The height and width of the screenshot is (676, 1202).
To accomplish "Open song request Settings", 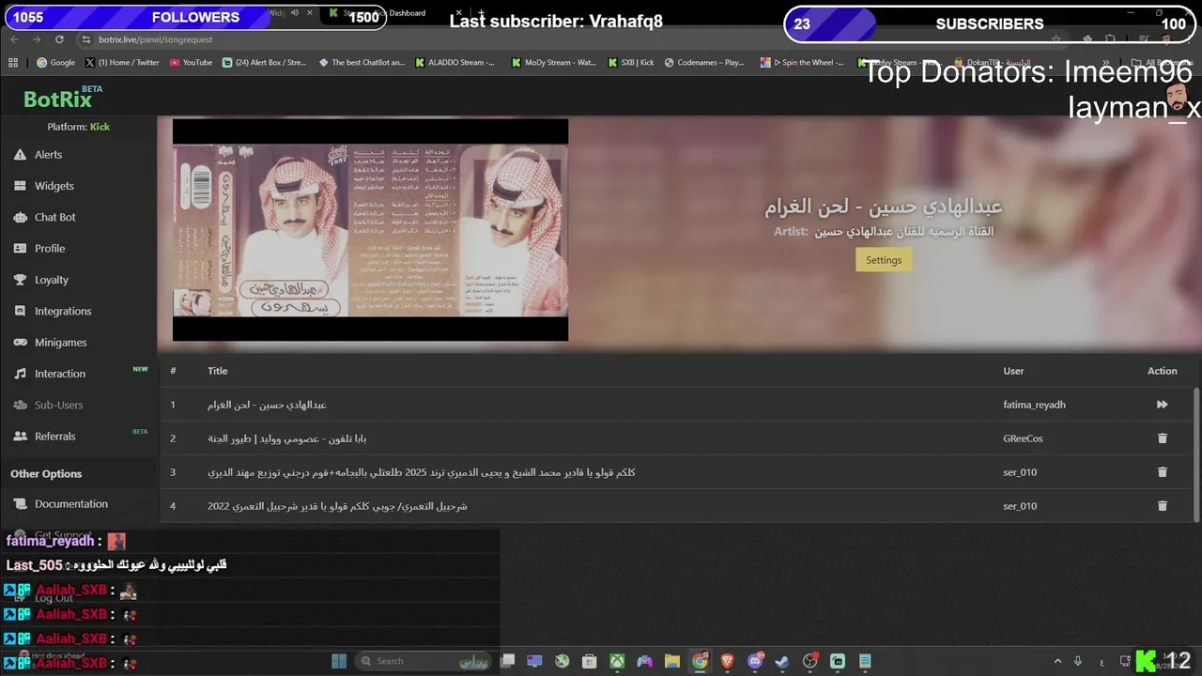I will coord(884,260).
